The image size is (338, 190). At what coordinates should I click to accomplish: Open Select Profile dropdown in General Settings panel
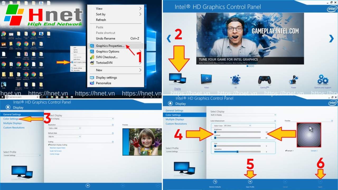point(22,155)
